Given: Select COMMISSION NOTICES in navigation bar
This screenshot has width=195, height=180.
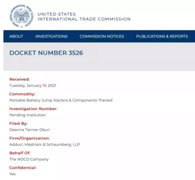Looking at the screenshot, I should (102, 36).
